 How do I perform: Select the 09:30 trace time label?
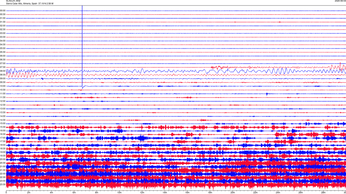click(x=3, y=82)
